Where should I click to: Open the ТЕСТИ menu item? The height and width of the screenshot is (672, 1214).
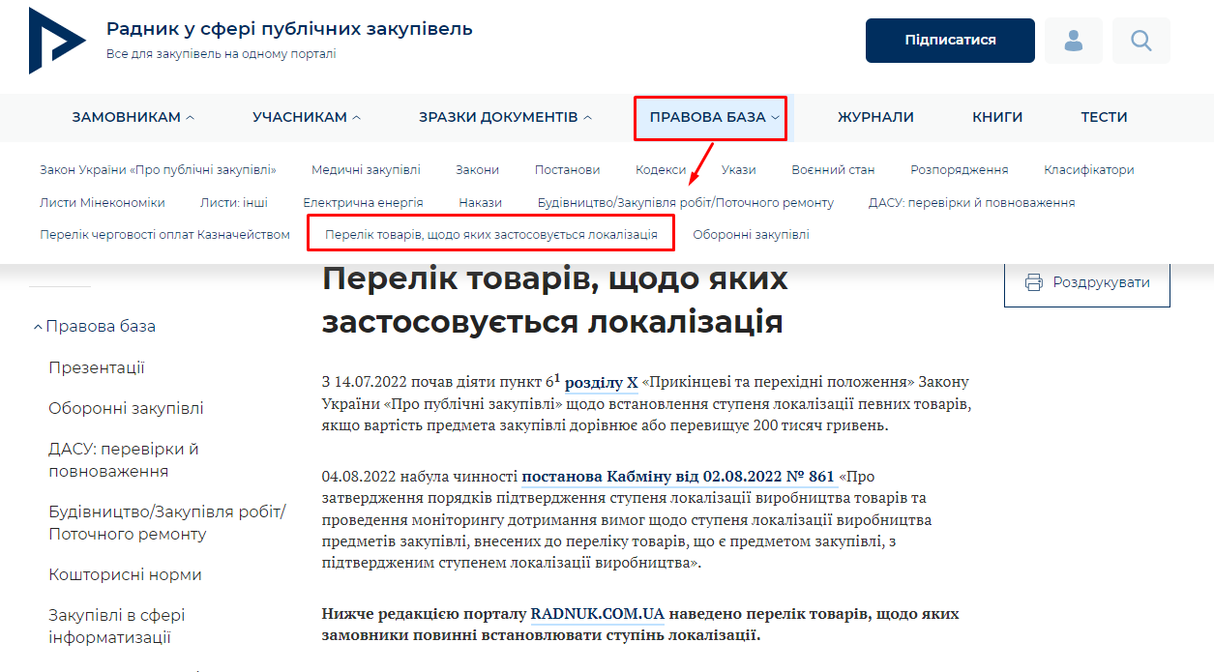pos(1104,117)
